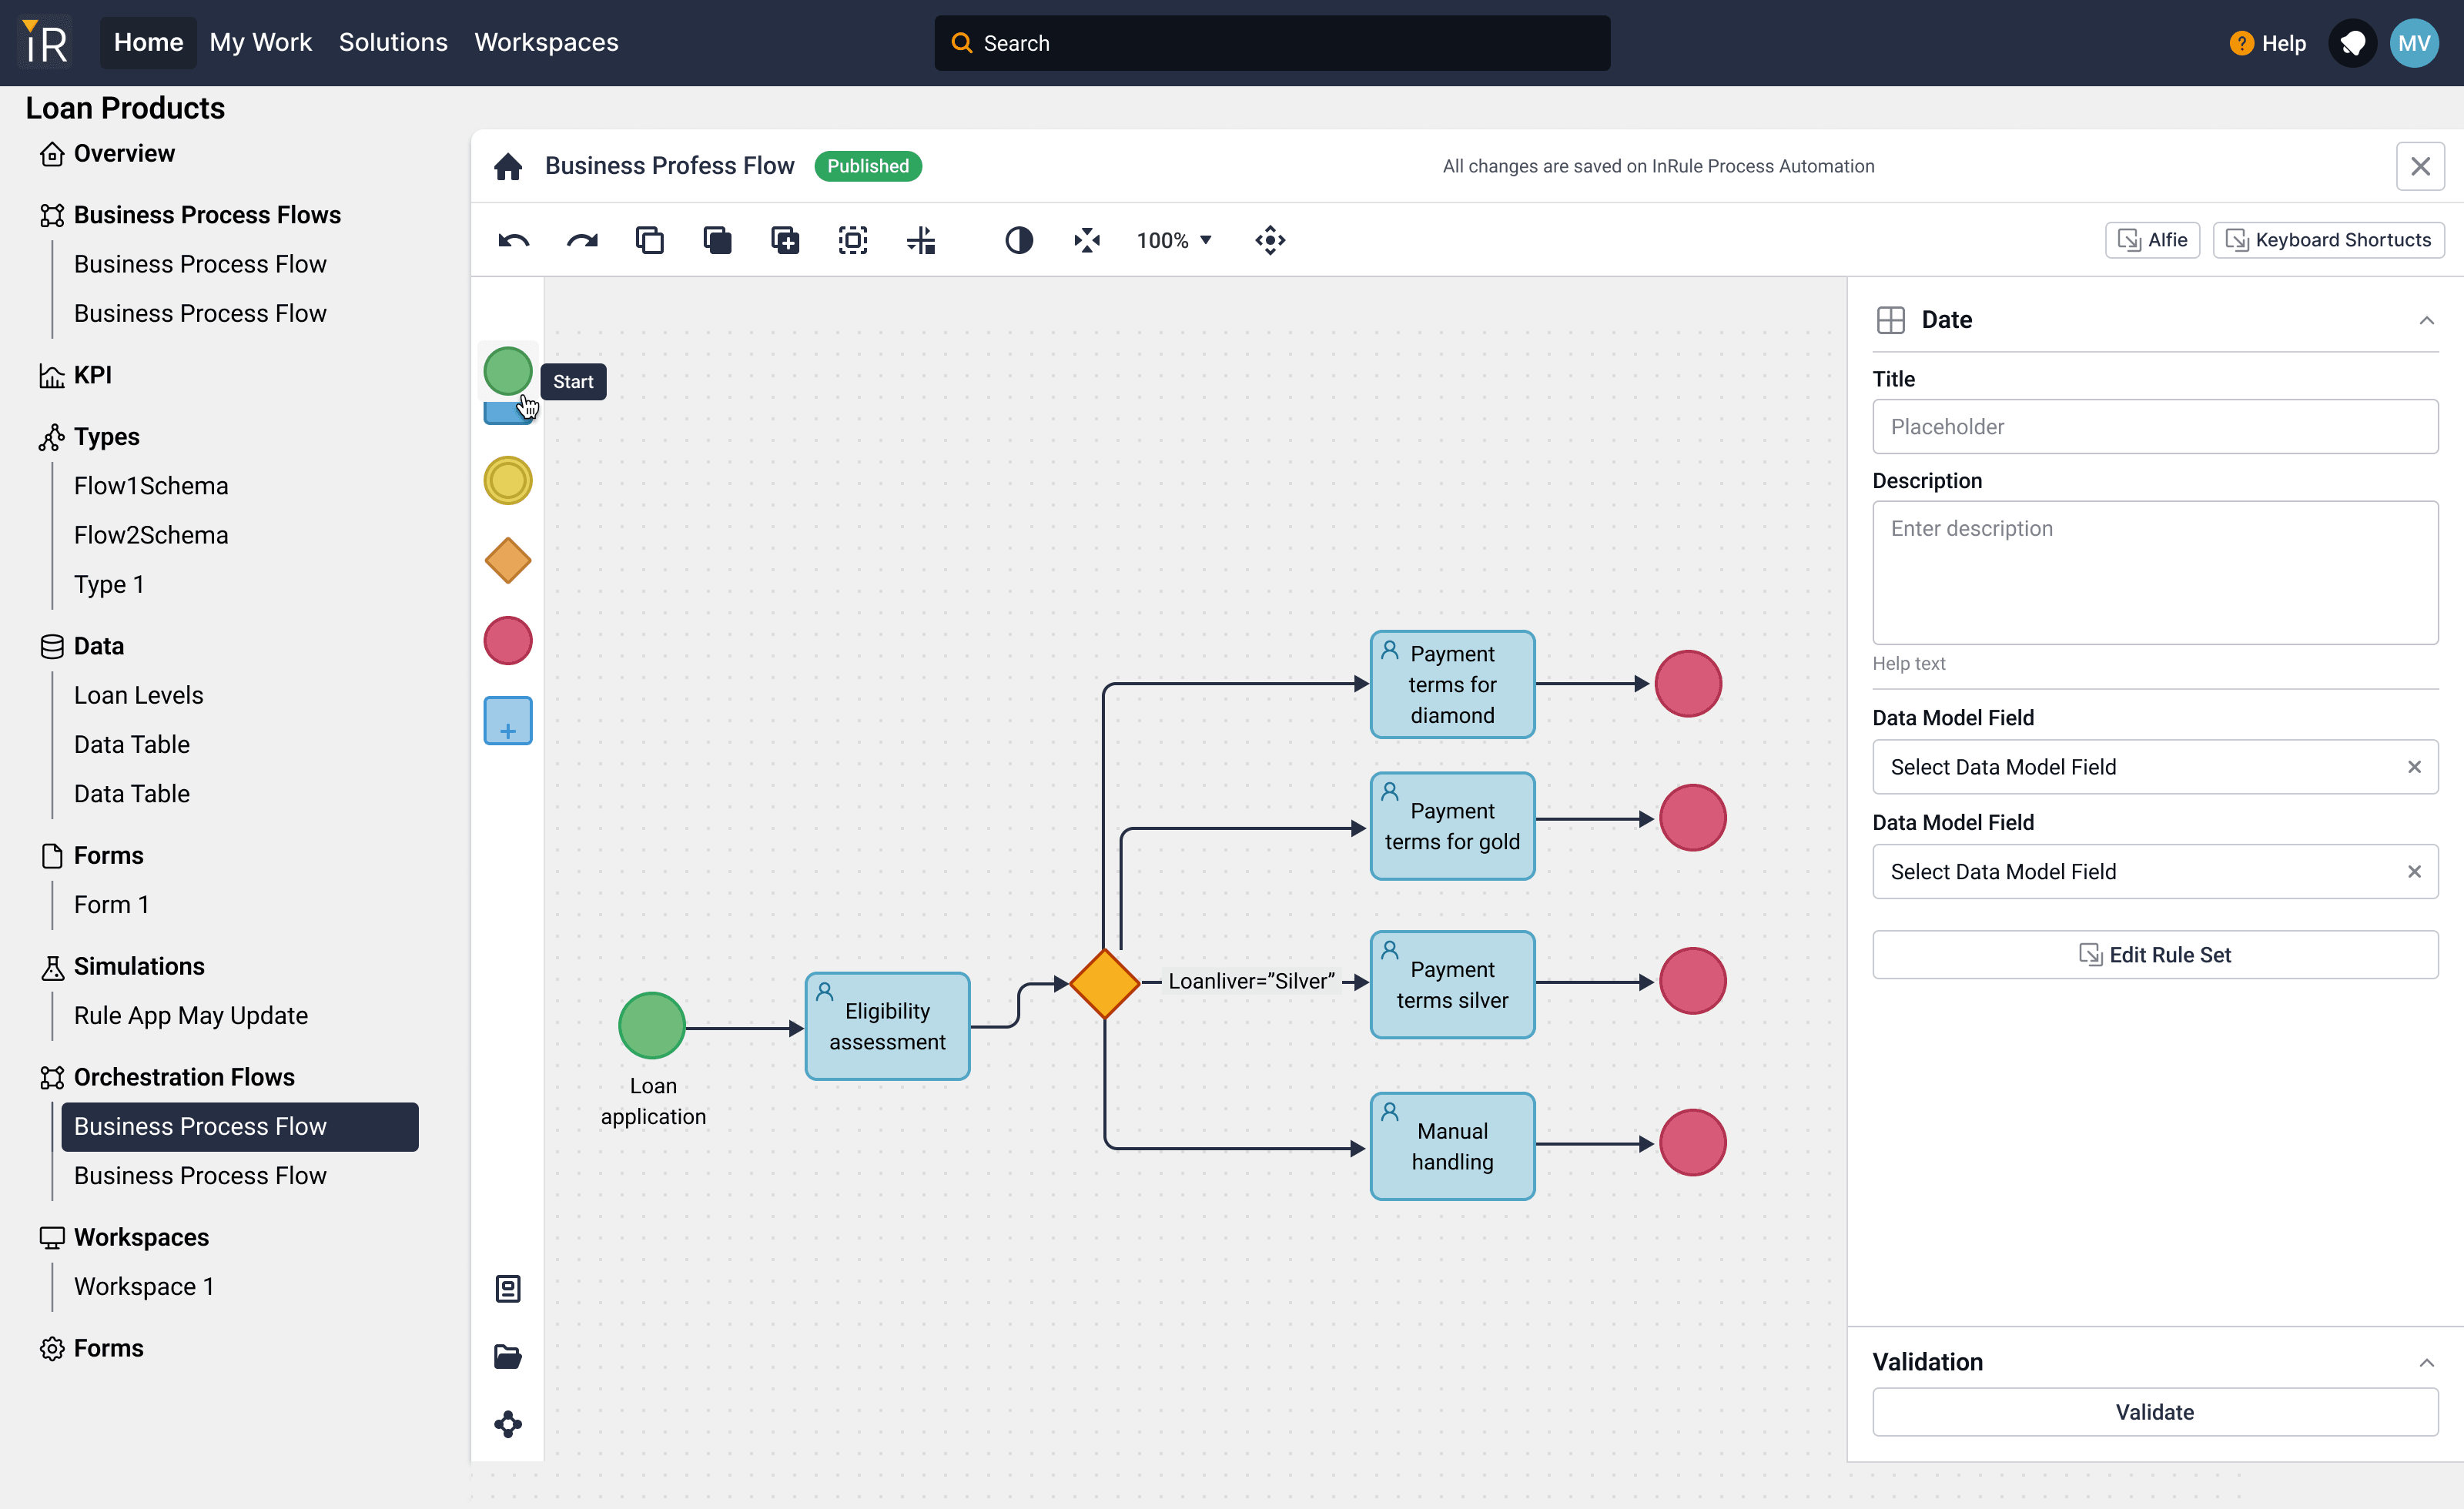Select the orange gateway on the canvas
The width and height of the screenshot is (2464, 1509).
click(x=1104, y=984)
